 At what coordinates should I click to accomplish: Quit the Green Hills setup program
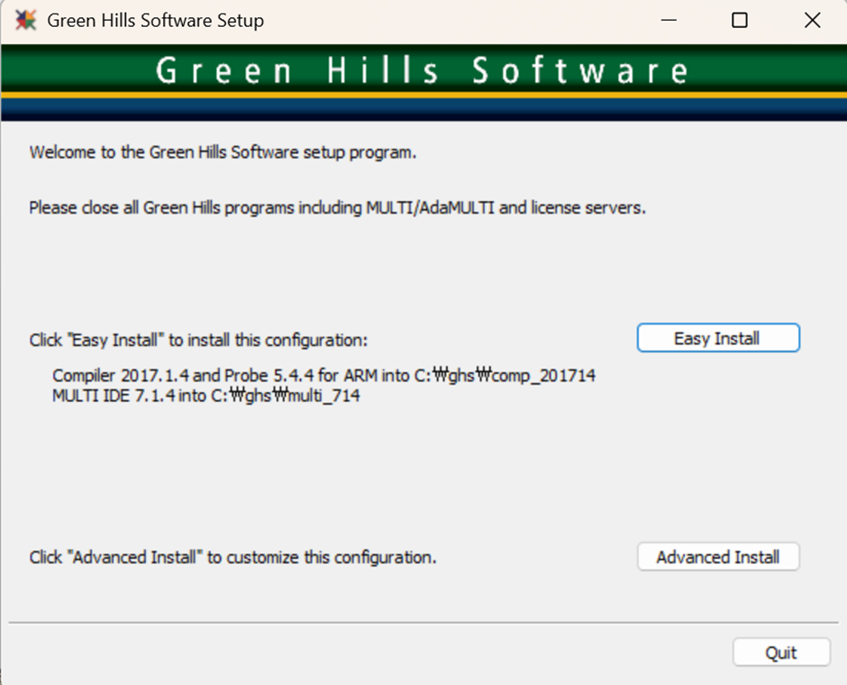(x=781, y=653)
